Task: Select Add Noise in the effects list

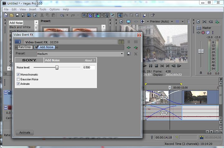Action: point(16,23)
